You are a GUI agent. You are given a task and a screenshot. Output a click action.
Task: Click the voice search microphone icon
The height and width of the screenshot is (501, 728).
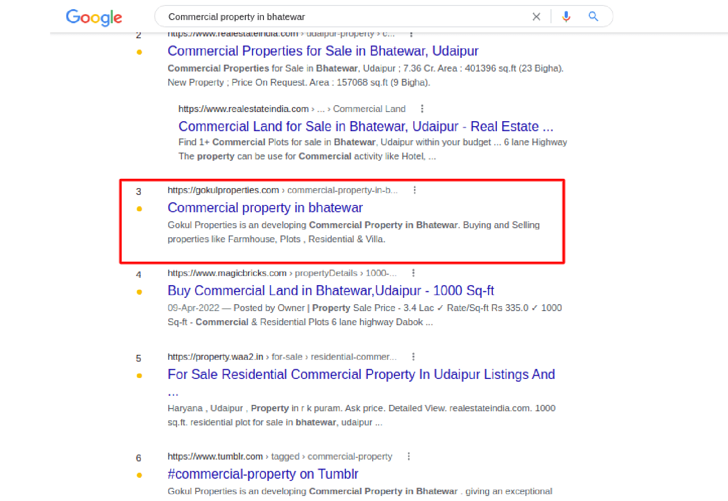pyautogui.click(x=566, y=17)
